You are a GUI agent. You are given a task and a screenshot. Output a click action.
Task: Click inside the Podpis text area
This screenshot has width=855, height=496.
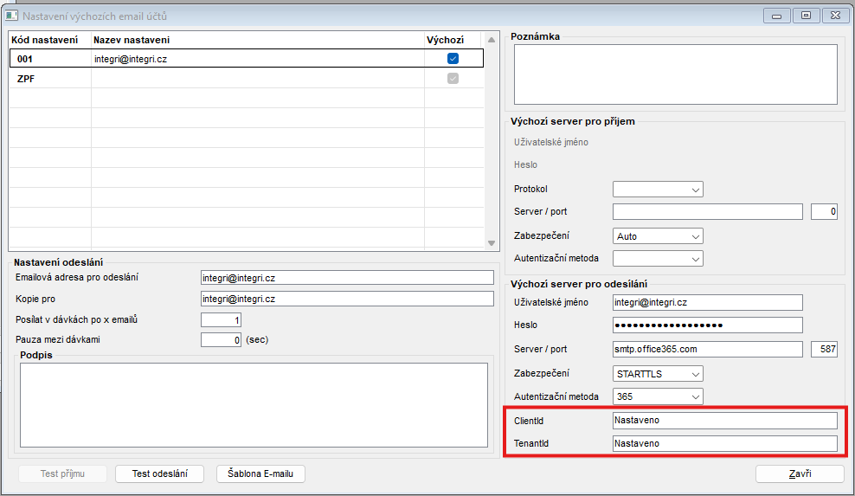pos(254,405)
